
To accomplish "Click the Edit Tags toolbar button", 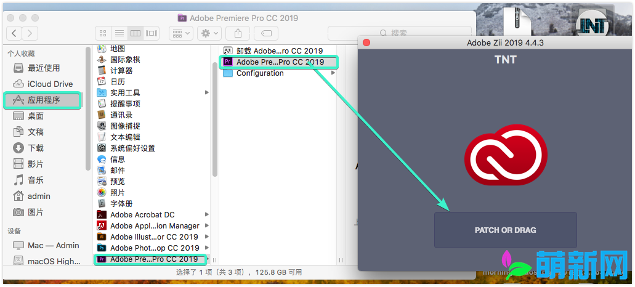I will tap(266, 33).
